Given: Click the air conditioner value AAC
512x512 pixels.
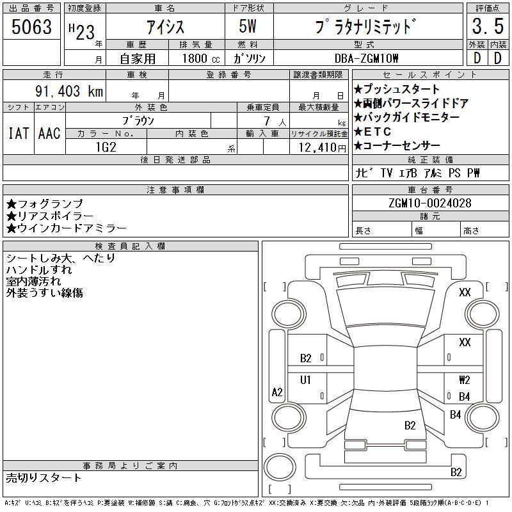Looking at the screenshot, I should (x=49, y=133).
